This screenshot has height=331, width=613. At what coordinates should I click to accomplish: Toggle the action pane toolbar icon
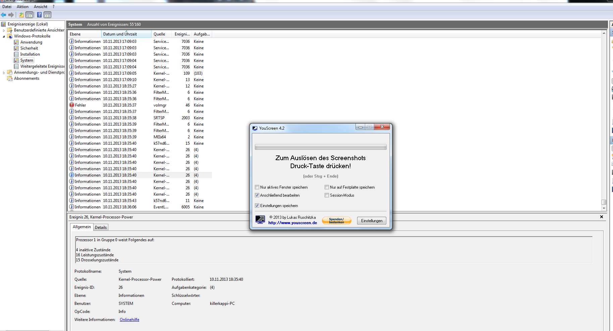tap(48, 15)
